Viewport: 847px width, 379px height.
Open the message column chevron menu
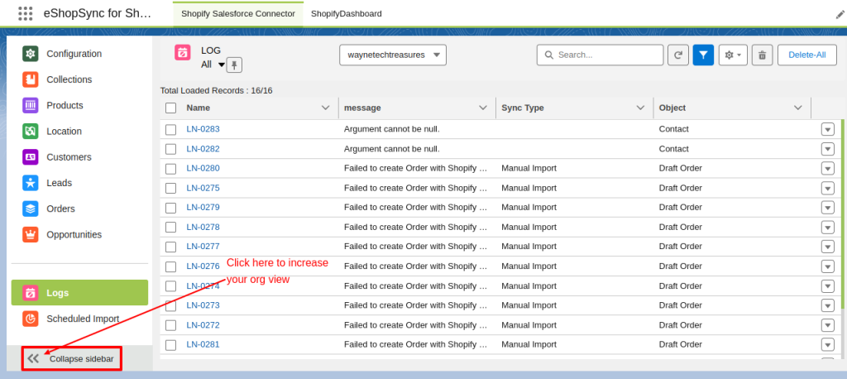(x=483, y=108)
